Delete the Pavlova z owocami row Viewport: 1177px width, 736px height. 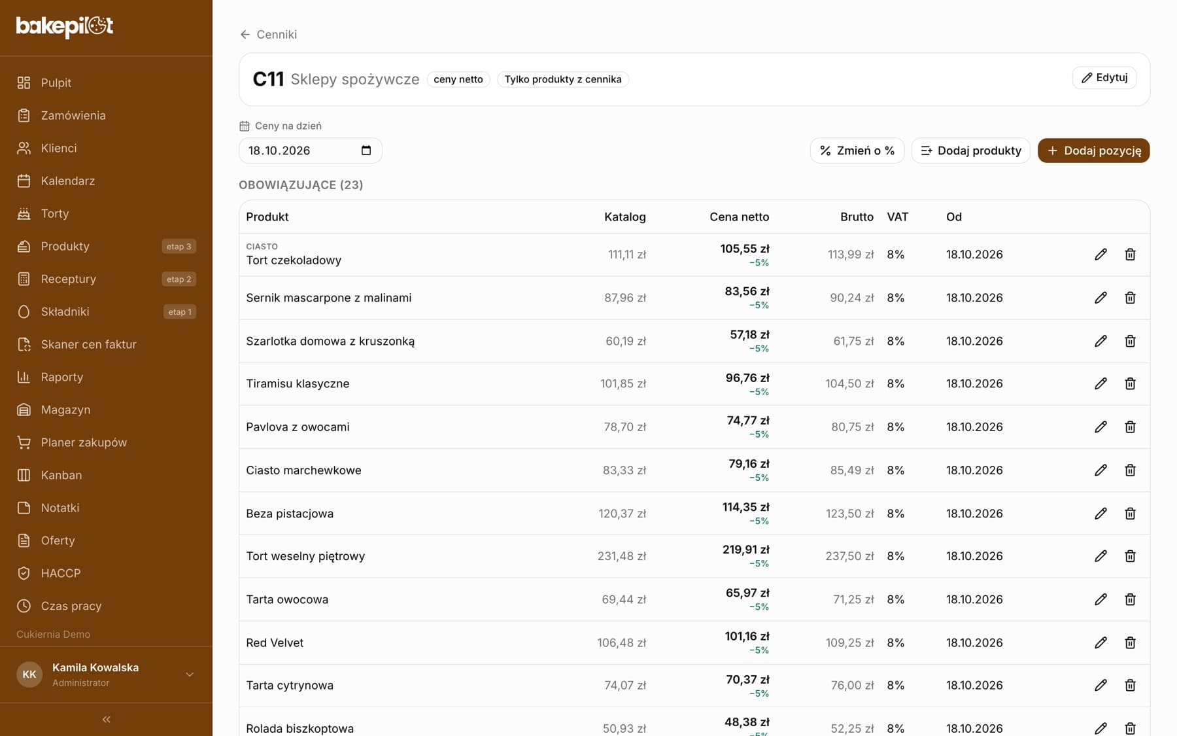click(1130, 427)
